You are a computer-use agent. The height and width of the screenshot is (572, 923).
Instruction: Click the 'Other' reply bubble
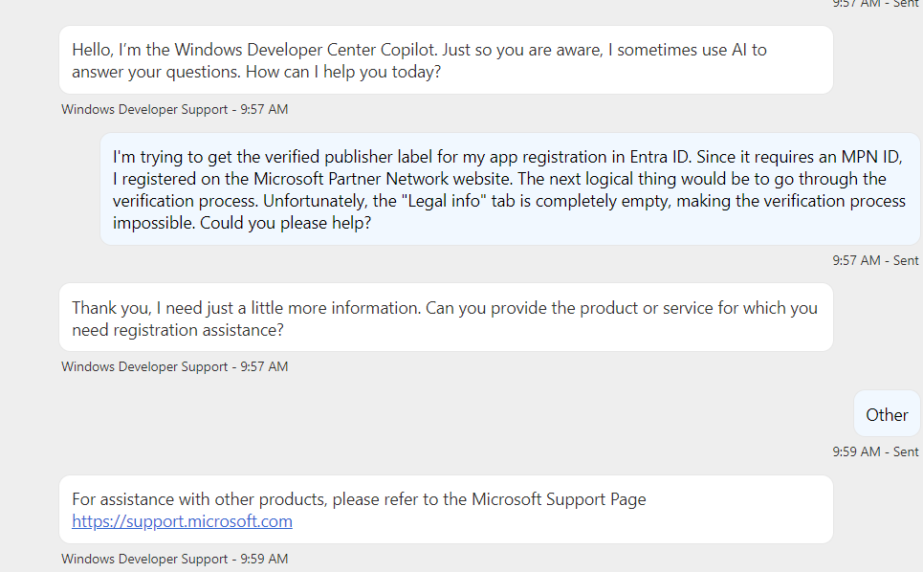click(887, 414)
